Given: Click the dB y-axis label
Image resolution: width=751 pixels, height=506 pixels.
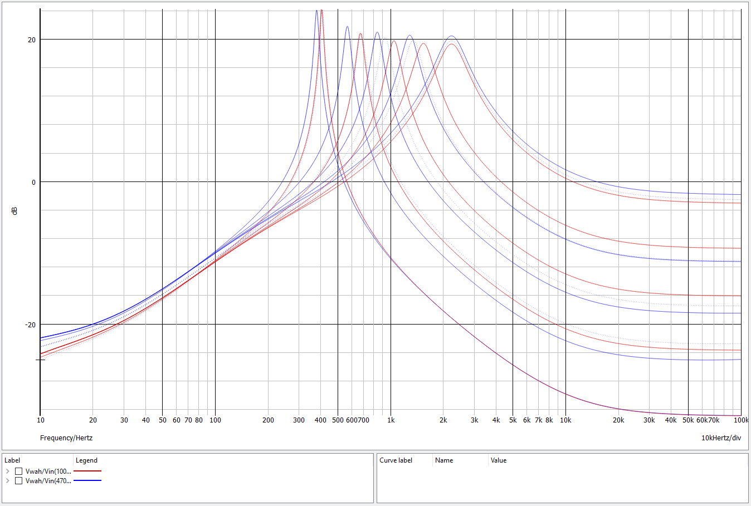Looking at the screenshot, I should (x=14, y=211).
